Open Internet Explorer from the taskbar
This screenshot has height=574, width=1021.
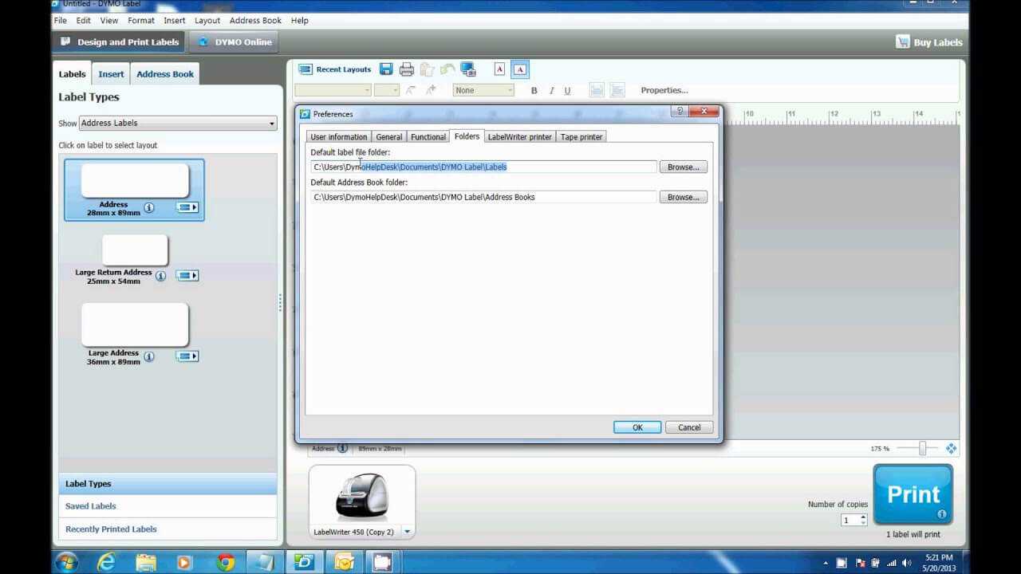point(105,562)
